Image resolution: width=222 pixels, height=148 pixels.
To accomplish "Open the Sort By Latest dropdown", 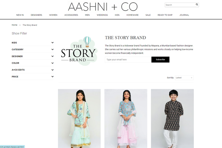I will (x=184, y=78).
